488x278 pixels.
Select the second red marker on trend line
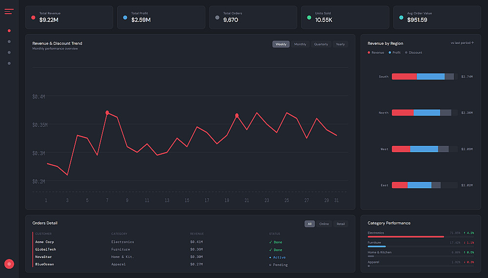coord(237,116)
